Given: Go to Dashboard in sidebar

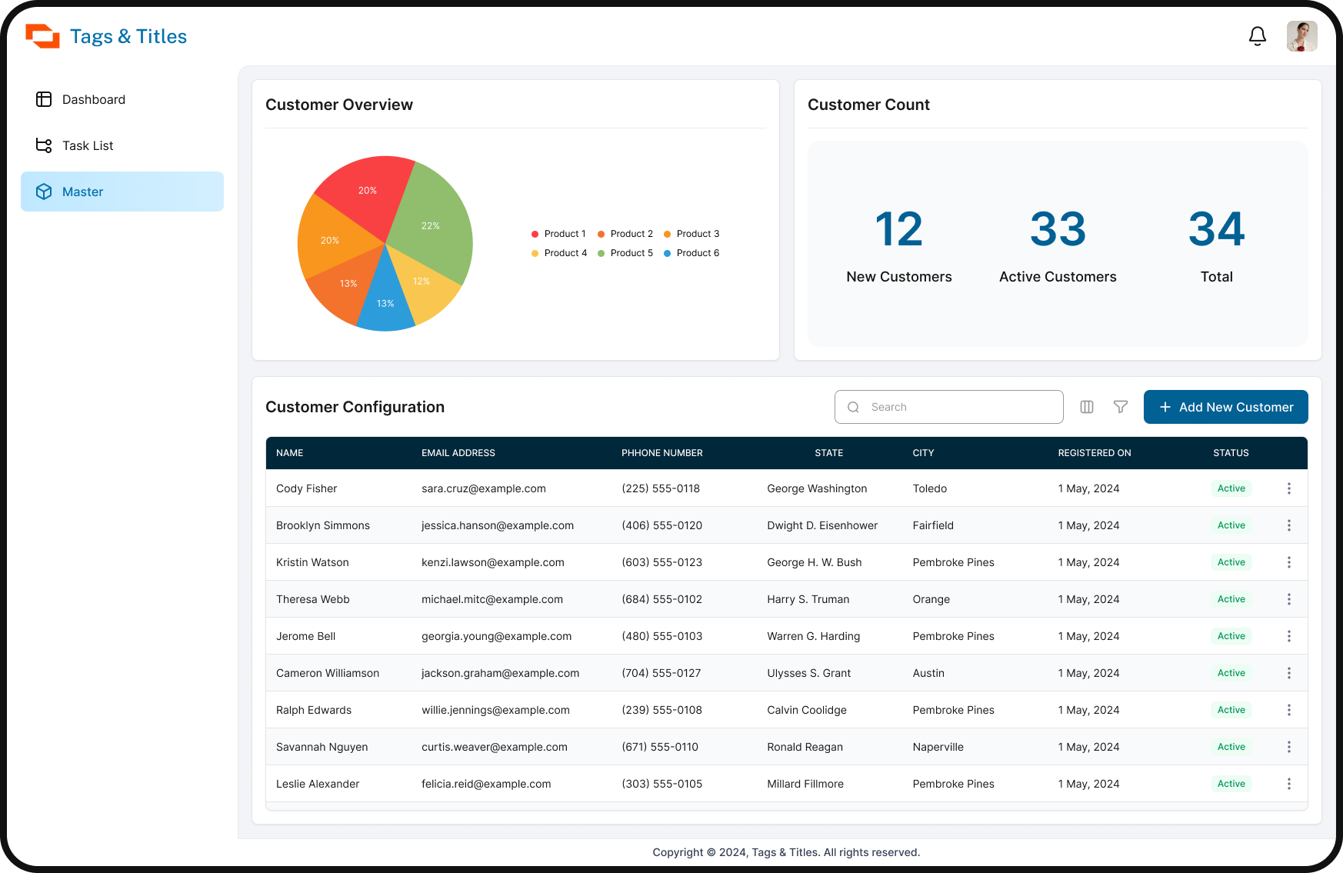Looking at the screenshot, I should click(93, 99).
